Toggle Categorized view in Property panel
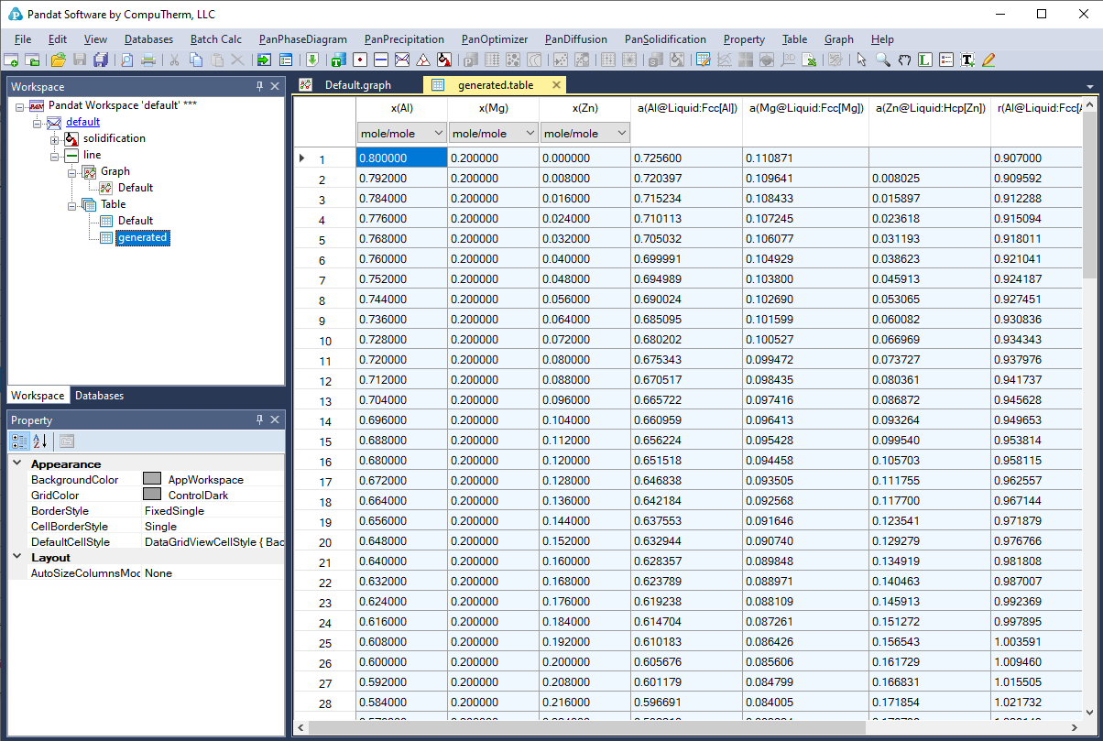Viewport: 1103px width, 741px height. [19, 441]
